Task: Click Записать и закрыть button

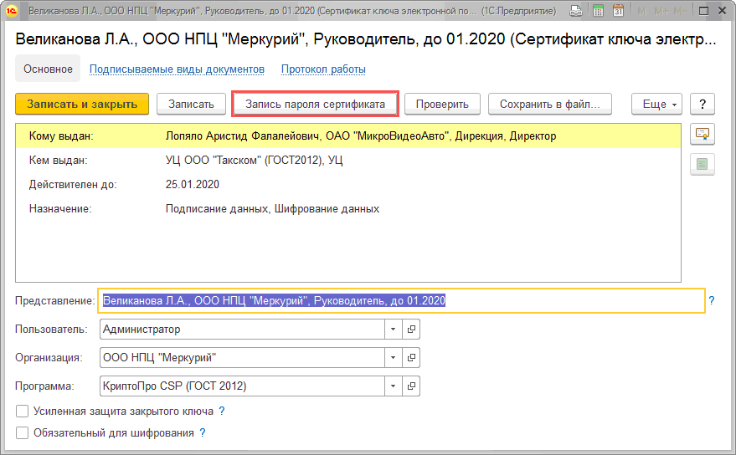Action: (82, 105)
